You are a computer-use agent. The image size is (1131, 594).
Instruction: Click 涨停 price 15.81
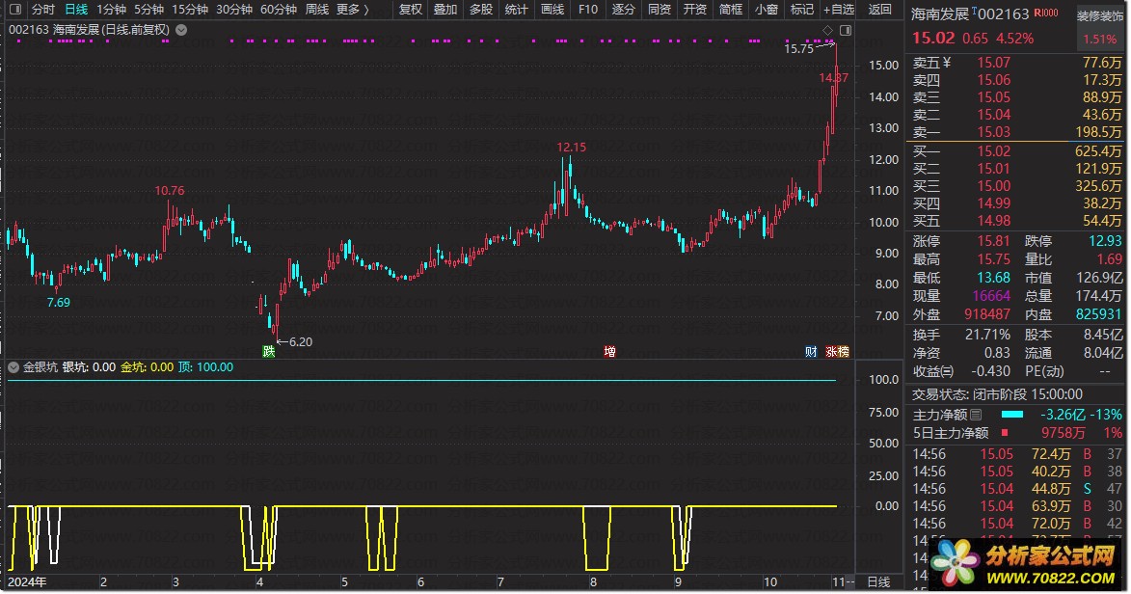[994, 241]
